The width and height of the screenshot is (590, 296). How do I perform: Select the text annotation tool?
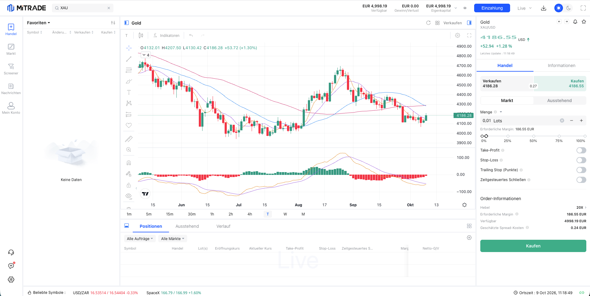pyautogui.click(x=129, y=92)
